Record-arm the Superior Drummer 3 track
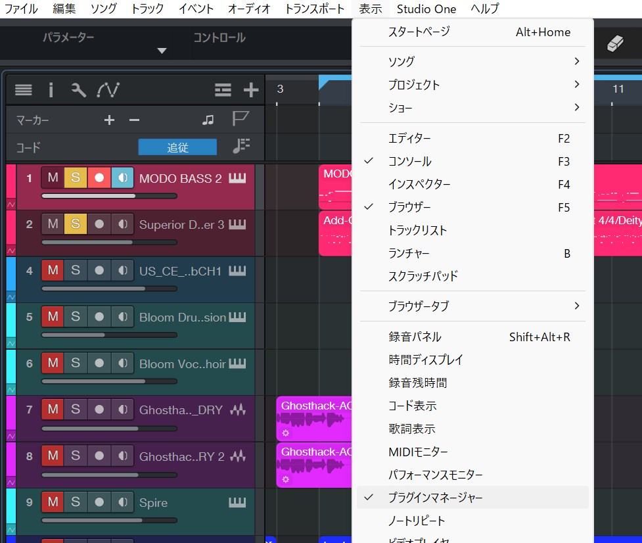This screenshot has width=642, height=543. coord(99,224)
